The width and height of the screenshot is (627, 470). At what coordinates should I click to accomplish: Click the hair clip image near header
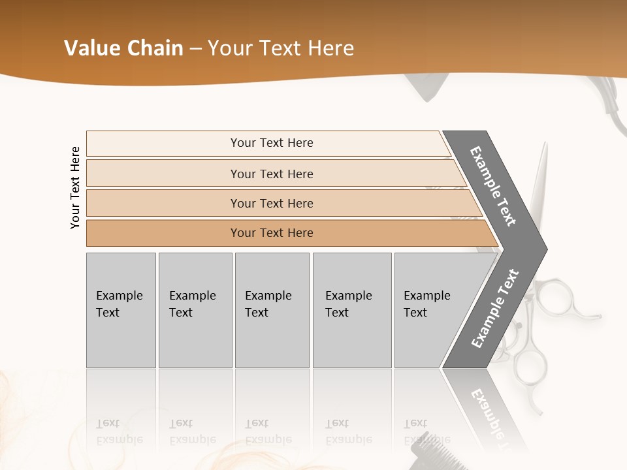(x=426, y=87)
